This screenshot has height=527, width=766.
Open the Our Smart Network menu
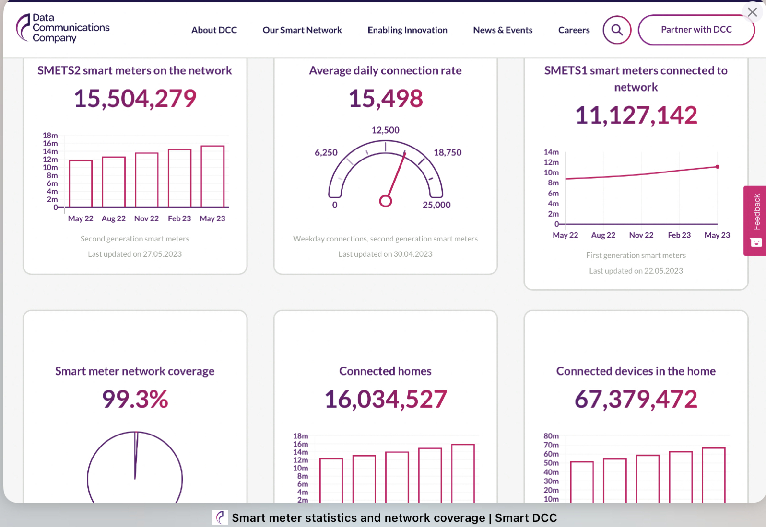point(302,30)
